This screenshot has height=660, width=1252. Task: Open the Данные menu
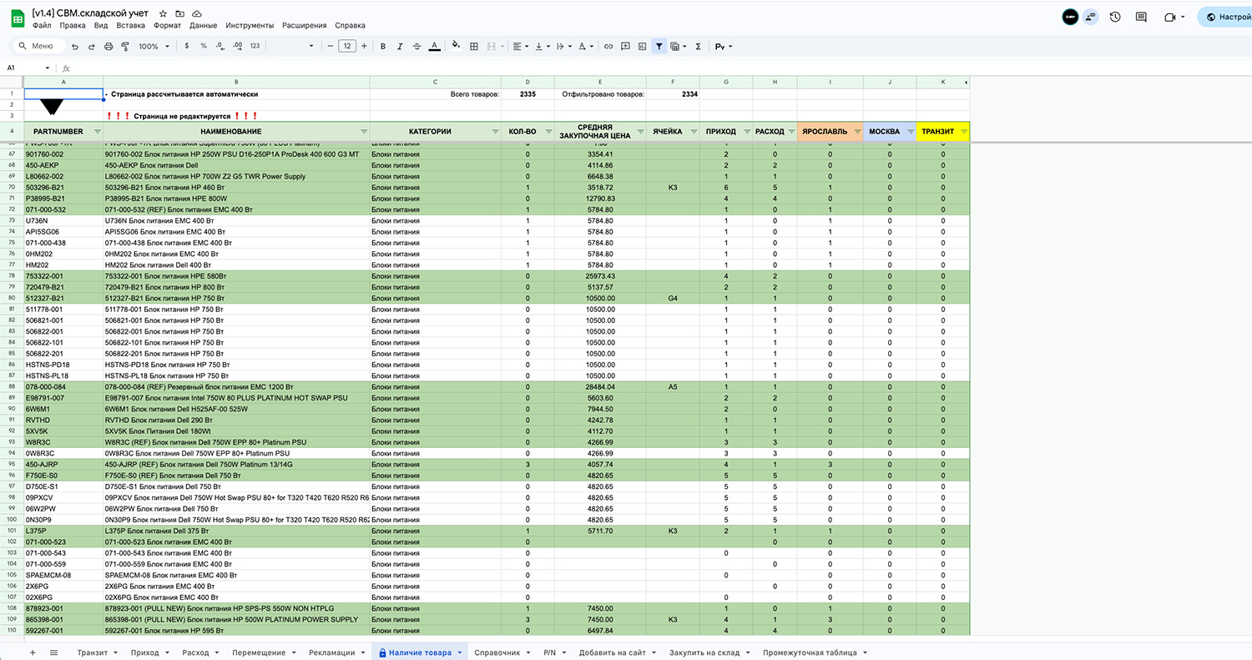click(x=203, y=26)
